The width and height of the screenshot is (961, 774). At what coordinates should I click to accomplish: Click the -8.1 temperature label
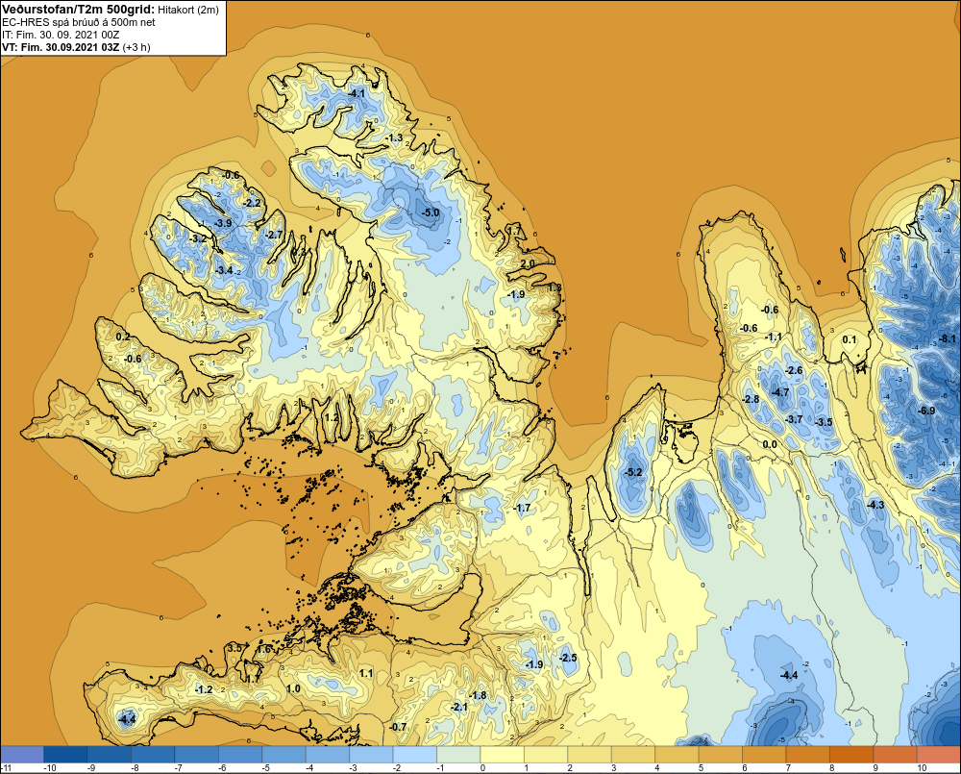[948, 338]
